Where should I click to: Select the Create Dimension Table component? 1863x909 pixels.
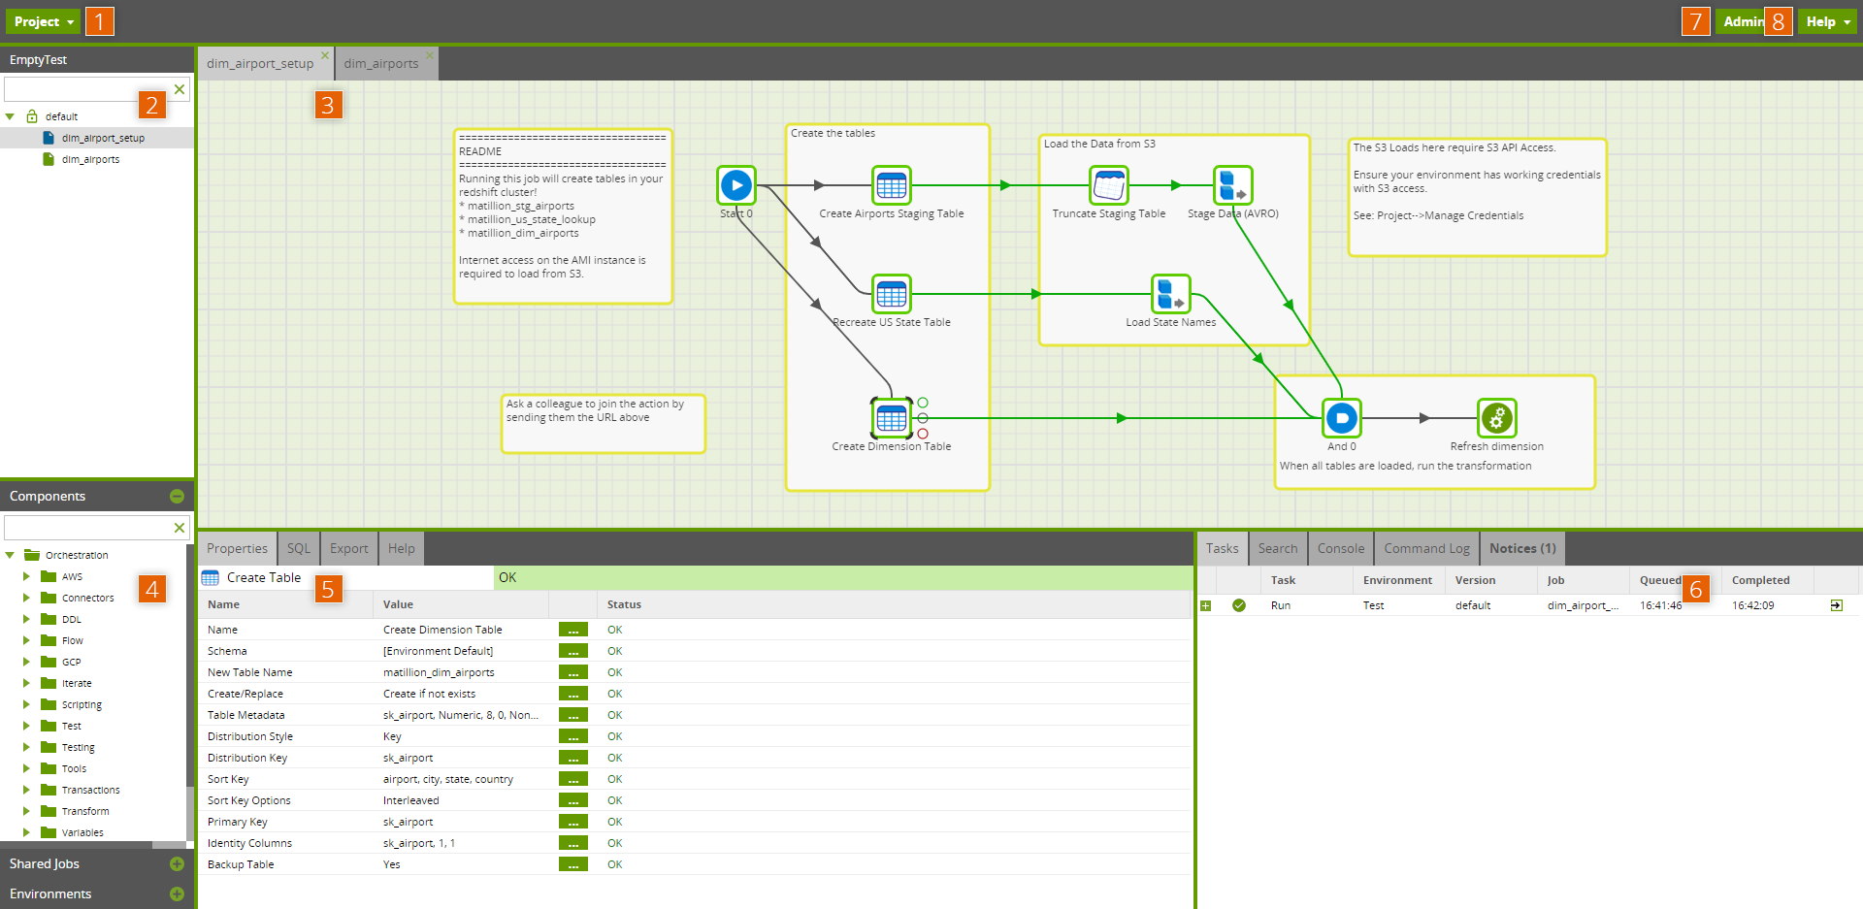tap(890, 418)
